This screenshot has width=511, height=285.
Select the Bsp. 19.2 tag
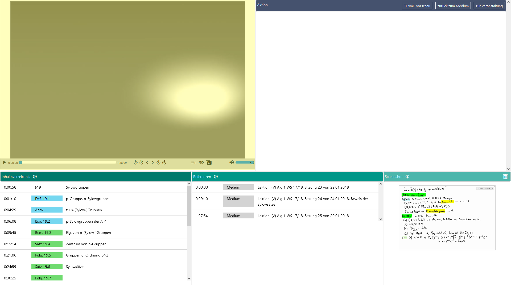(x=47, y=221)
